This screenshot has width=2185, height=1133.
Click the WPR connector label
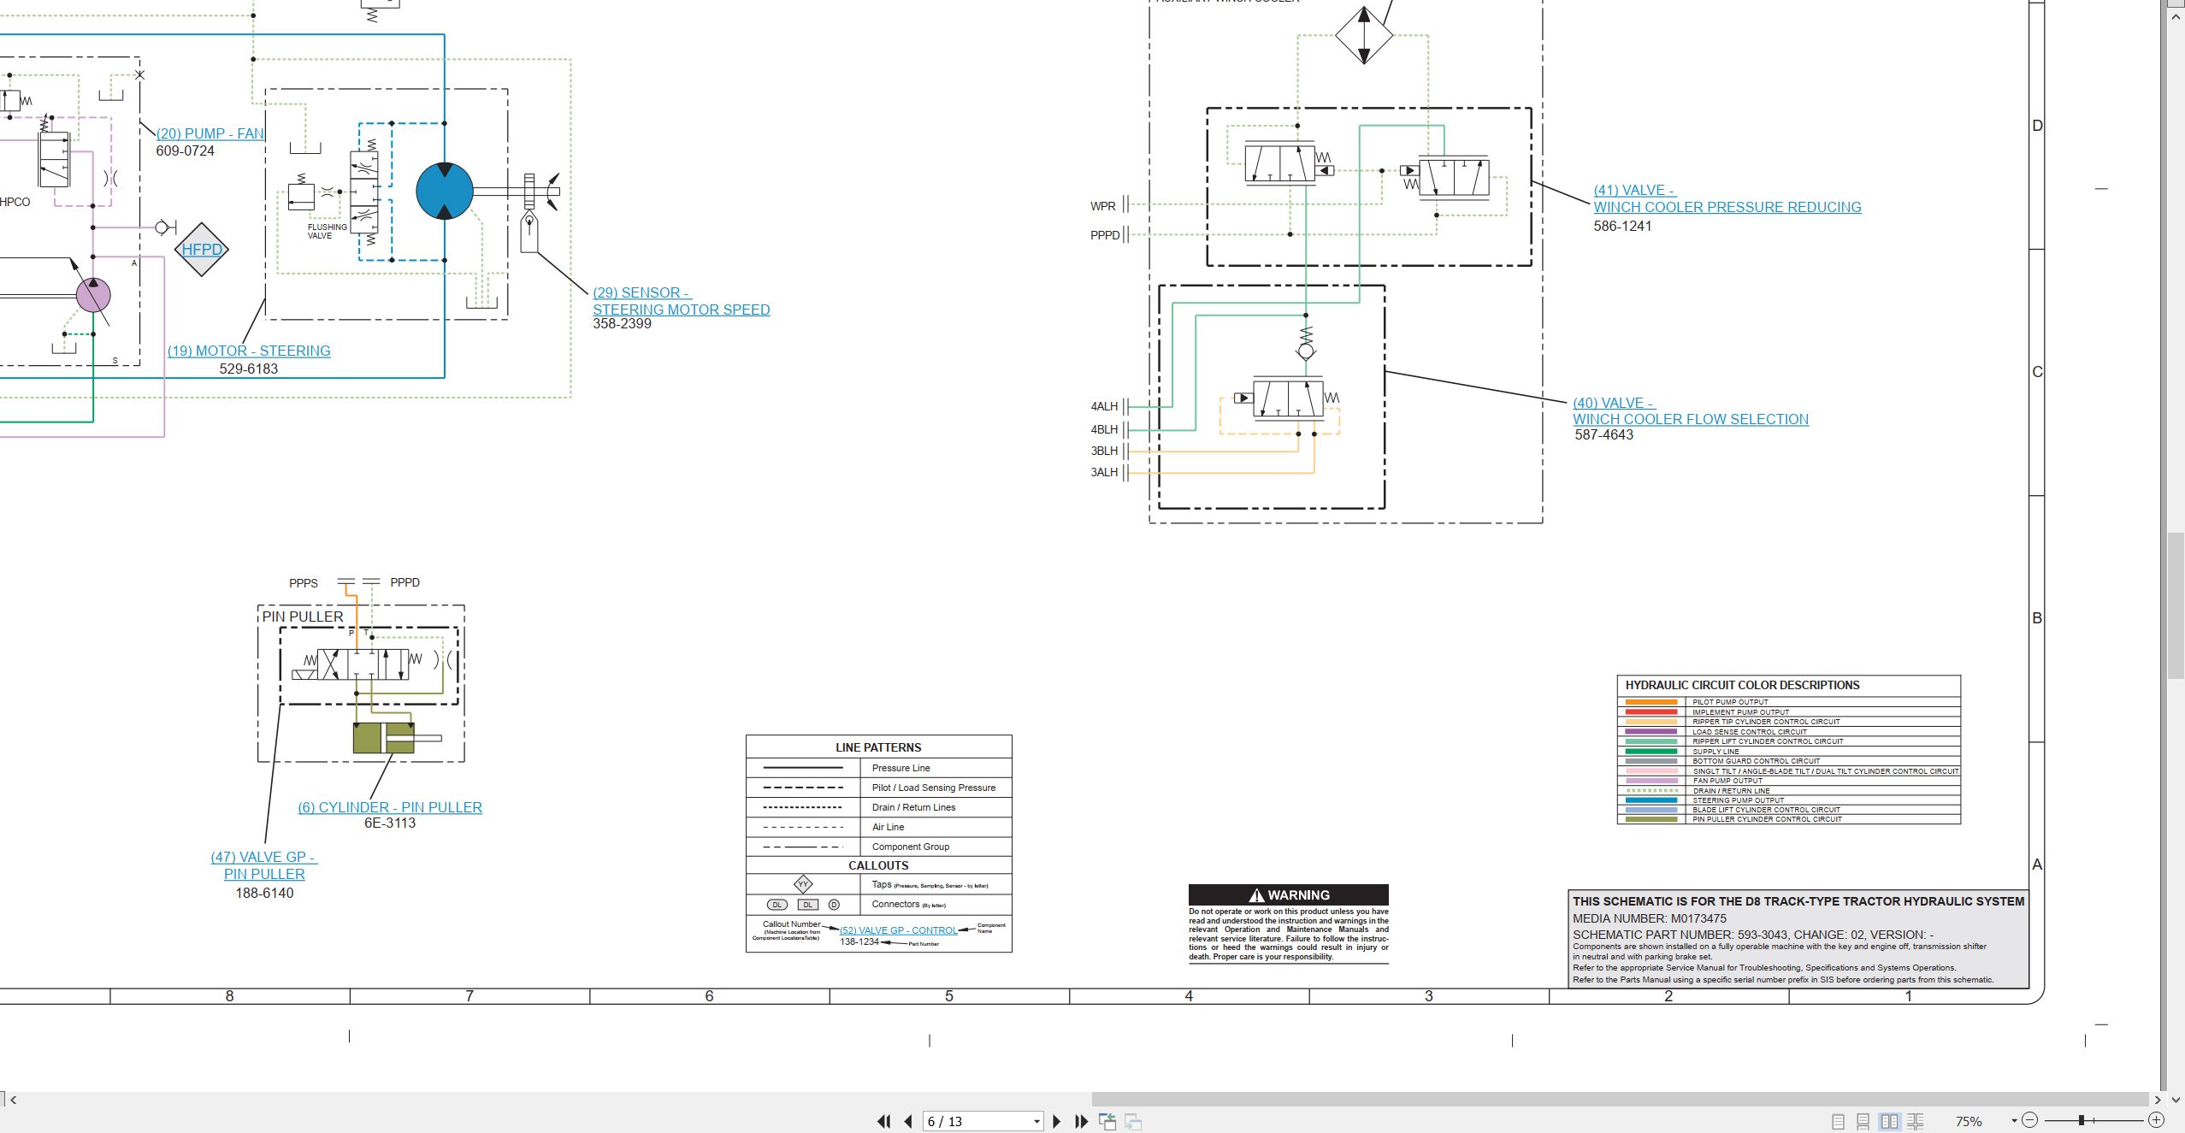(x=1103, y=206)
